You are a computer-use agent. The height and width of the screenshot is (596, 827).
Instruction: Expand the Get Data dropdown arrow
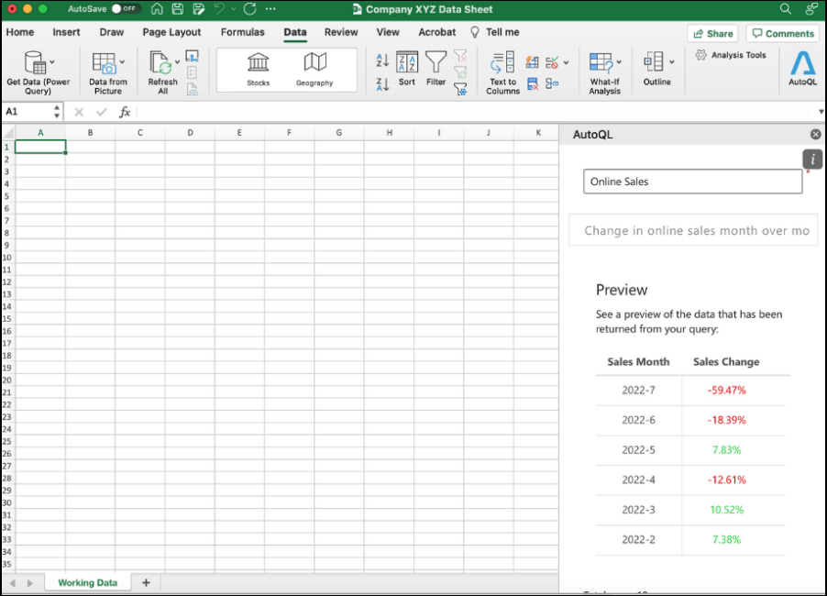52,62
